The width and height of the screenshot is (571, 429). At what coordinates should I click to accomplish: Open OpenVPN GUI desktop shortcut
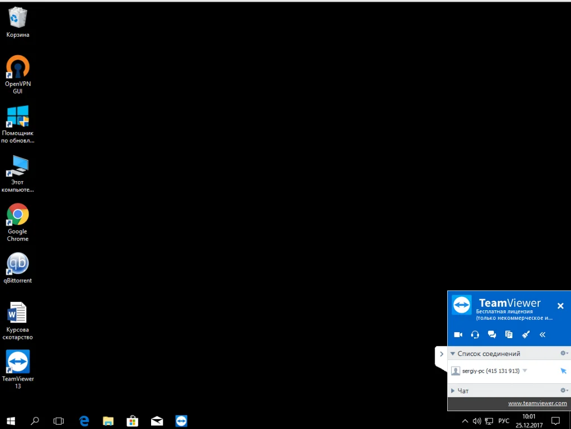[17, 74]
